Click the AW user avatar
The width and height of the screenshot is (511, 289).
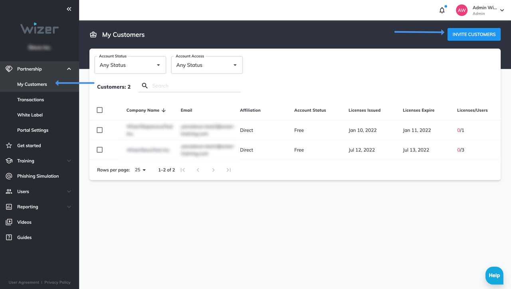[461, 10]
